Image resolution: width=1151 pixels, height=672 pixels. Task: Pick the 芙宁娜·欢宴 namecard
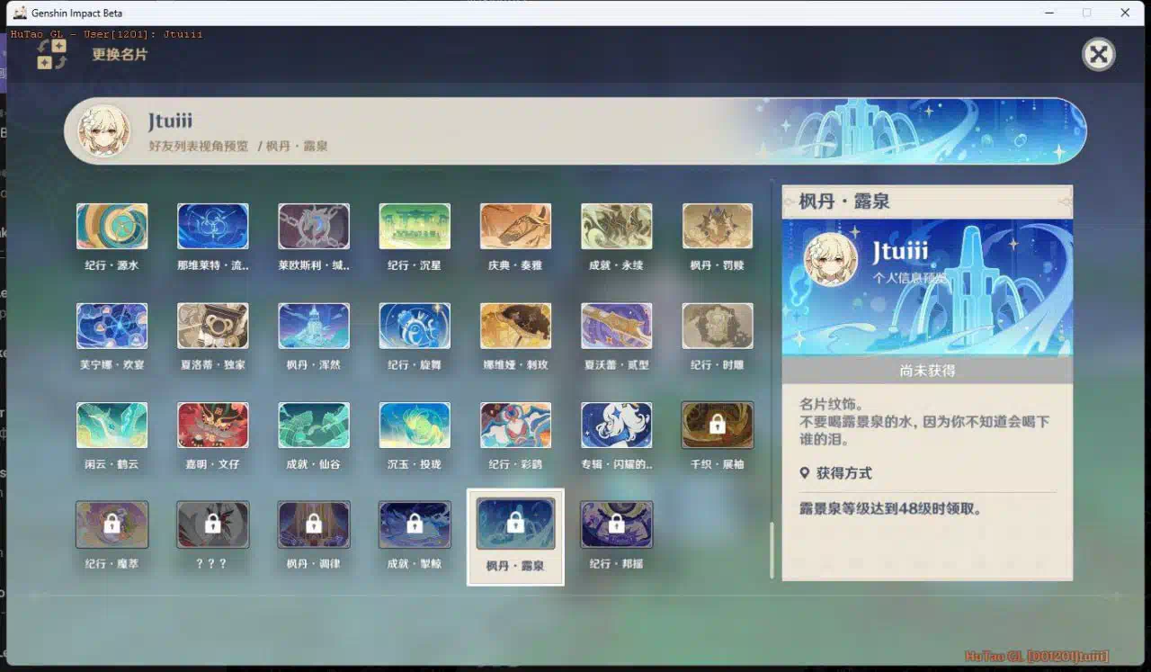(112, 326)
